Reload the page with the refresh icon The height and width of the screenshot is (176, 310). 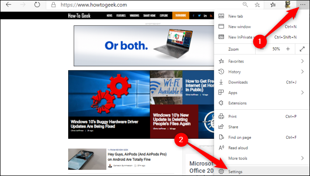[37, 5]
